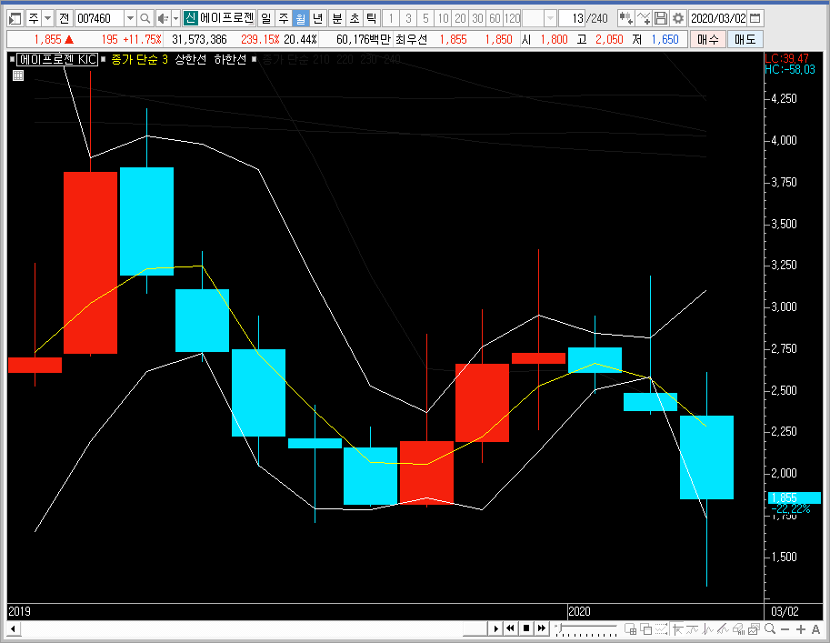Open the grid data table icon in the chart
Image resolution: width=830 pixels, height=643 pixels.
coord(18,75)
